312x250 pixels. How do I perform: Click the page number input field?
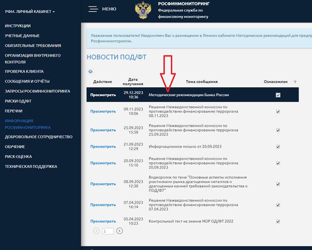click(108, 231)
